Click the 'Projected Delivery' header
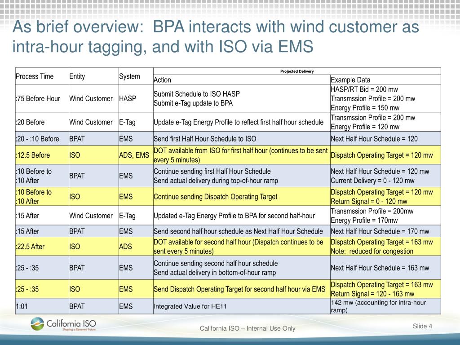Screen dimensions: 460x345 pyautogui.click(x=297, y=71)
